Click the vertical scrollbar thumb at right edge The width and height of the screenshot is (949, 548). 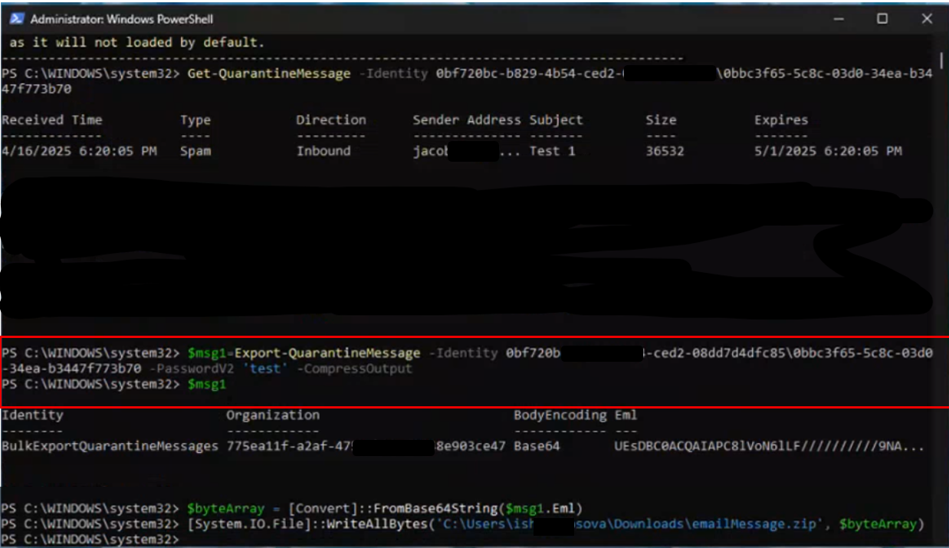pyautogui.click(x=942, y=61)
